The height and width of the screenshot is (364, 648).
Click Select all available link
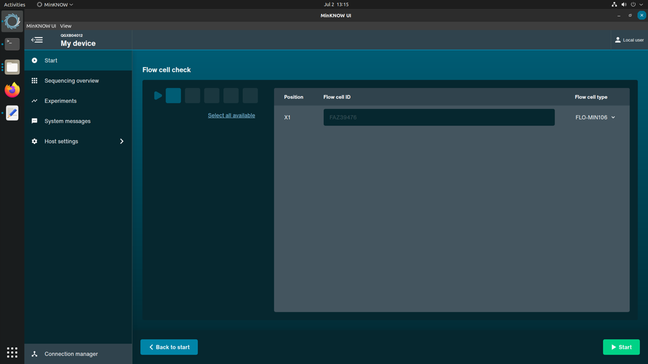point(231,115)
